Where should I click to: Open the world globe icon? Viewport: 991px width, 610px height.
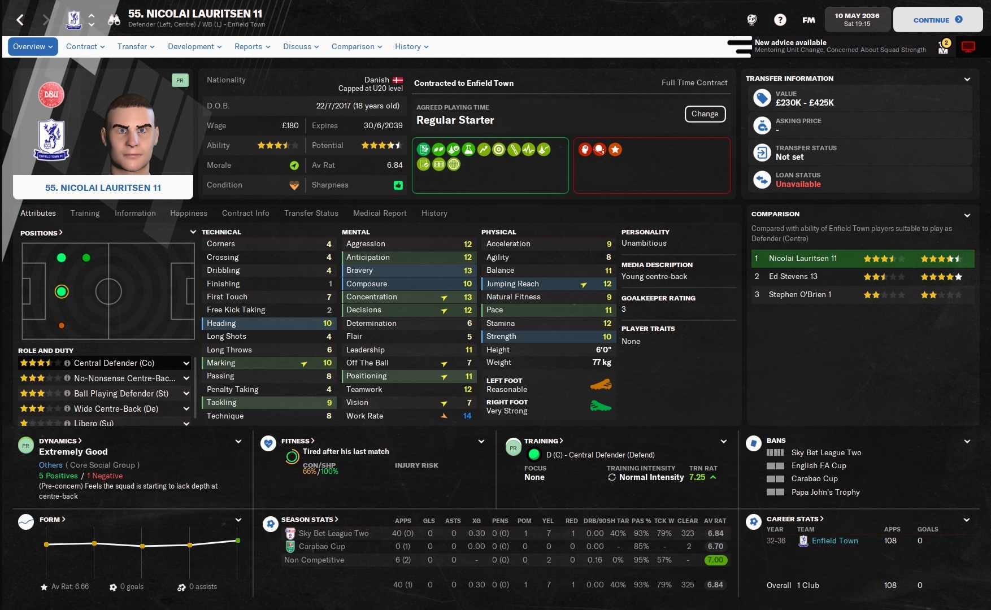(751, 20)
